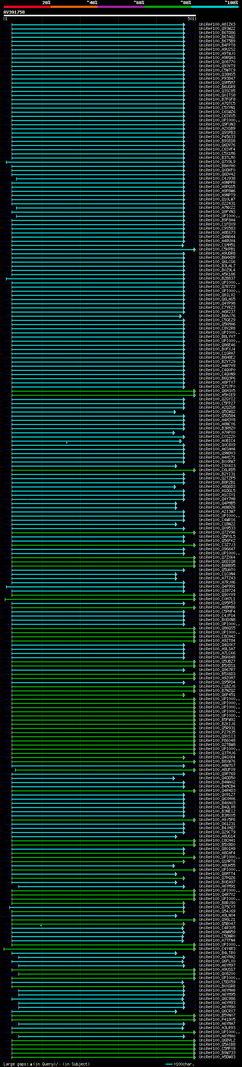Click the green ~80% identity legend segment
Image resolution: width=242 pixels, height=1067 pixels.
point(168,7)
